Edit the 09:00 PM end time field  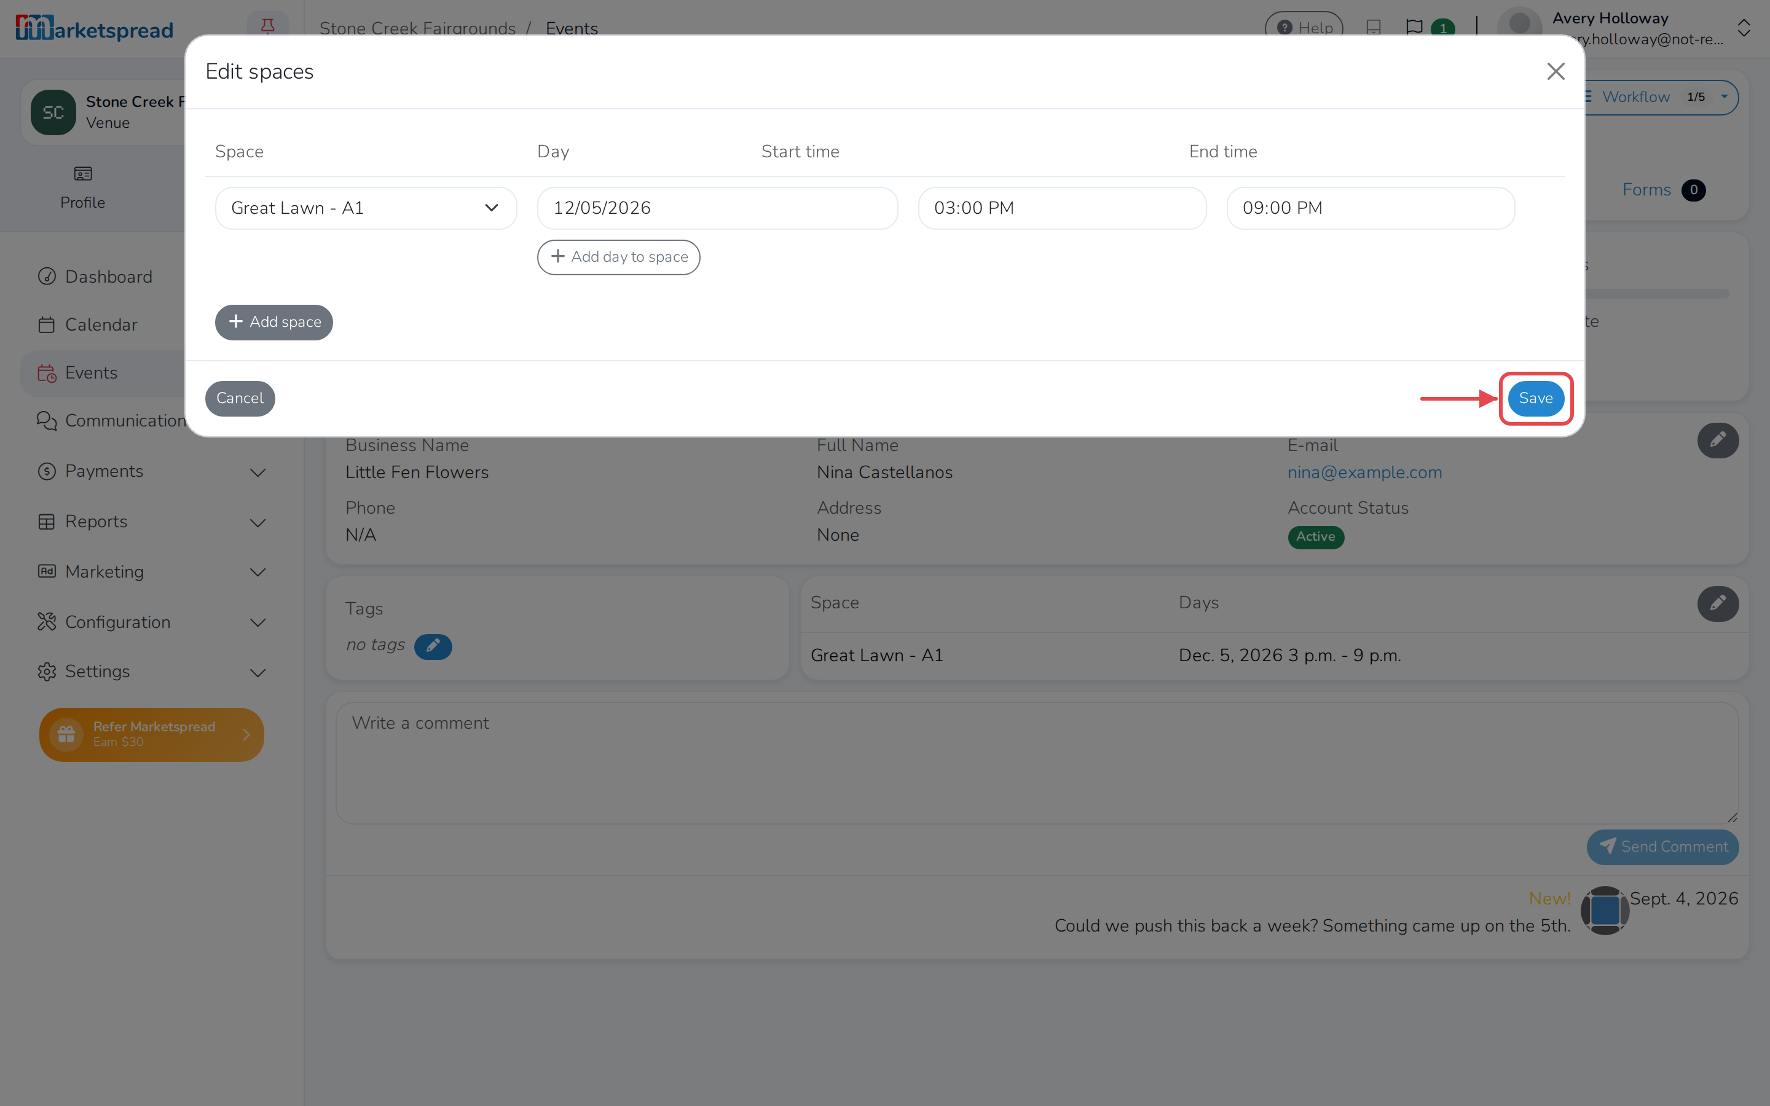(x=1370, y=208)
